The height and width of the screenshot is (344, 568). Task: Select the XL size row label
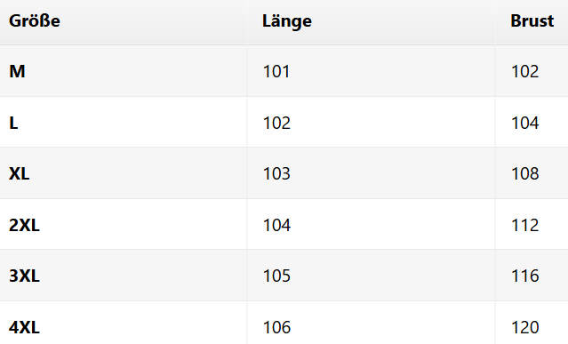pyautogui.click(x=20, y=174)
